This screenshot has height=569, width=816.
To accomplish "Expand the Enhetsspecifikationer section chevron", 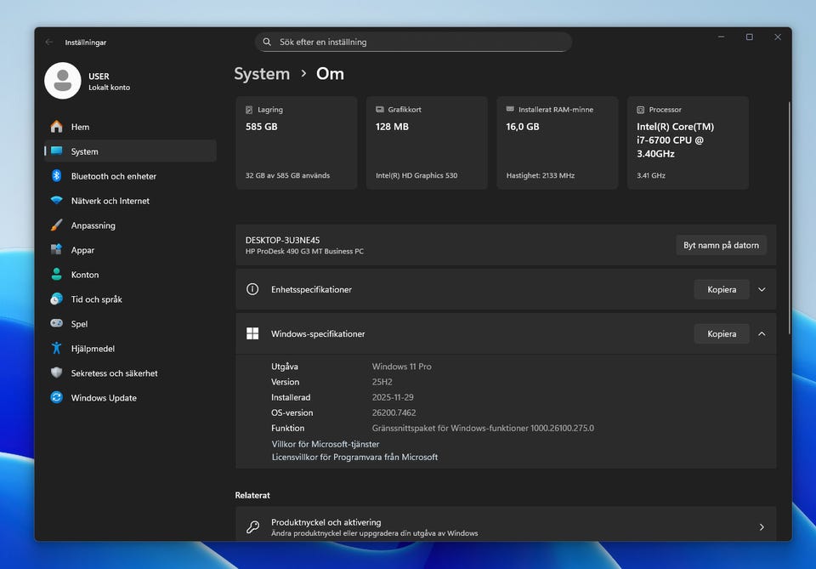I will tap(762, 290).
